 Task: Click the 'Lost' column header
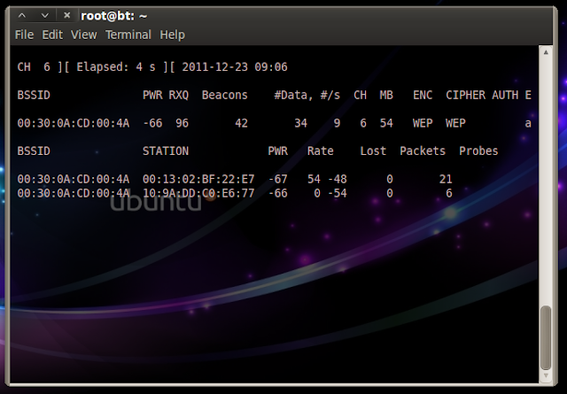(x=373, y=151)
